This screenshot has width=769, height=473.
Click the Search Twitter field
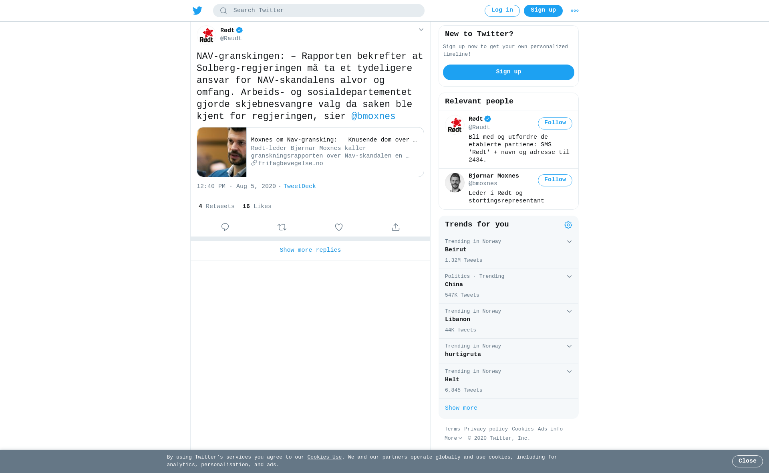[x=319, y=11]
